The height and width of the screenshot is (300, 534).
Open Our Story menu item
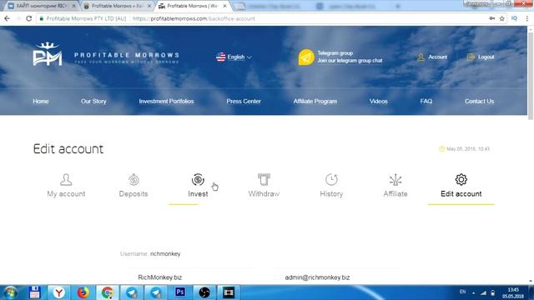point(93,102)
